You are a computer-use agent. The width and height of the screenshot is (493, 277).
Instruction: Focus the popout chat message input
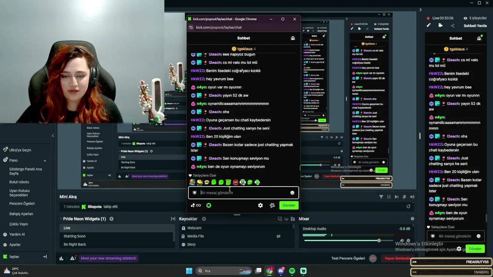[243, 193]
